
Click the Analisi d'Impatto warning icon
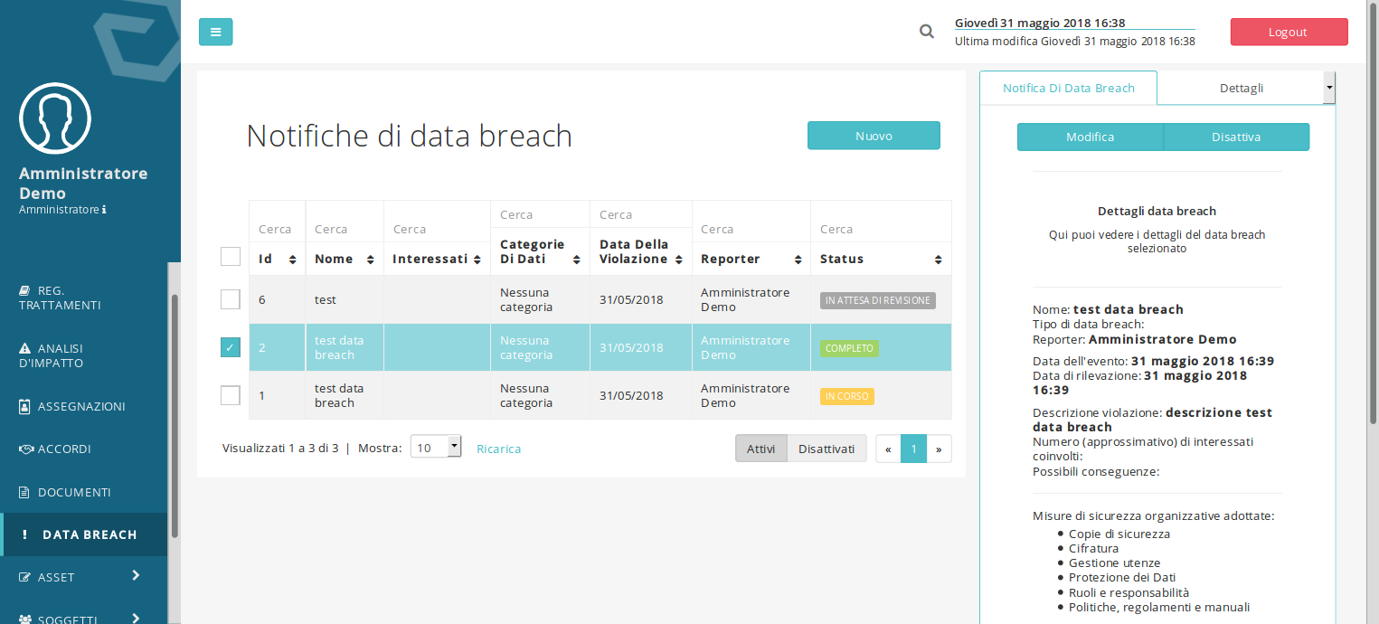click(x=25, y=348)
